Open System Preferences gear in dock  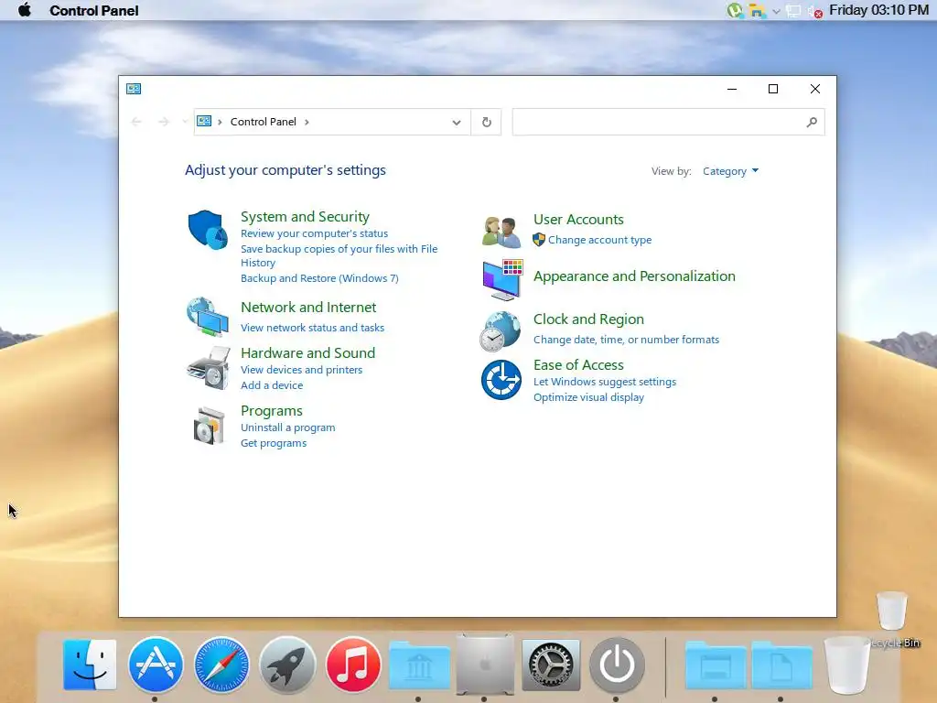pyautogui.click(x=551, y=665)
